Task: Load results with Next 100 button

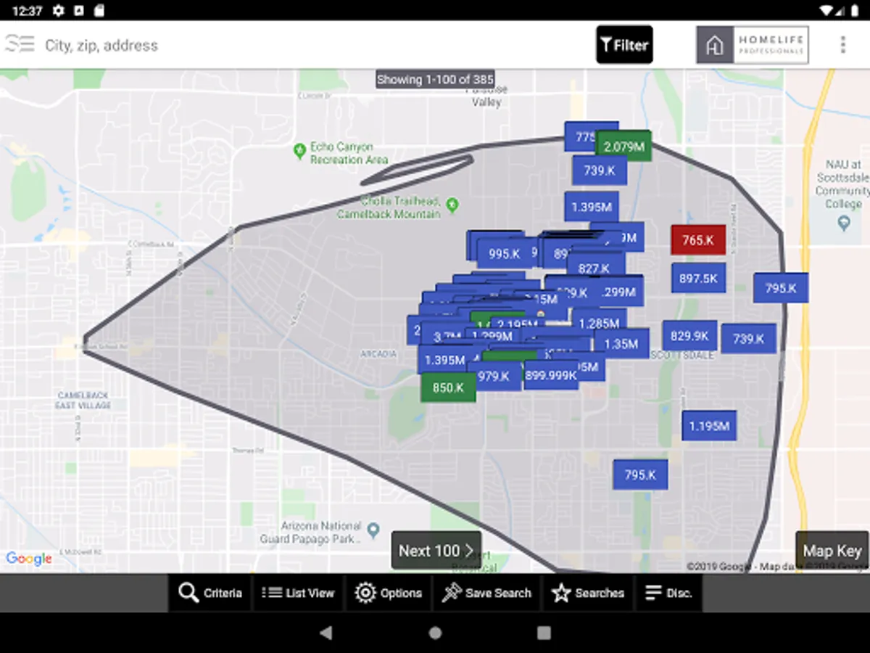Action: [x=436, y=551]
